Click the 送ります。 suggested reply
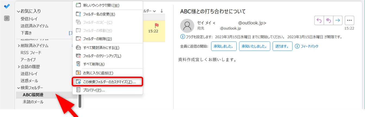365x117 pixels. pyautogui.click(x=282, y=46)
